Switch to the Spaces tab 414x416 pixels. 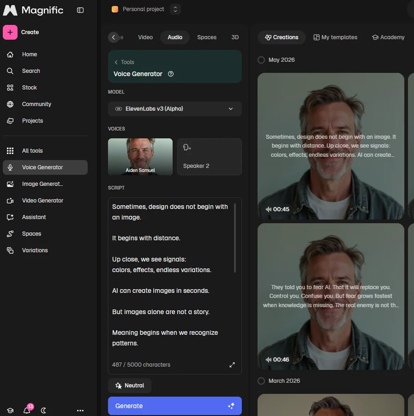[x=207, y=37]
